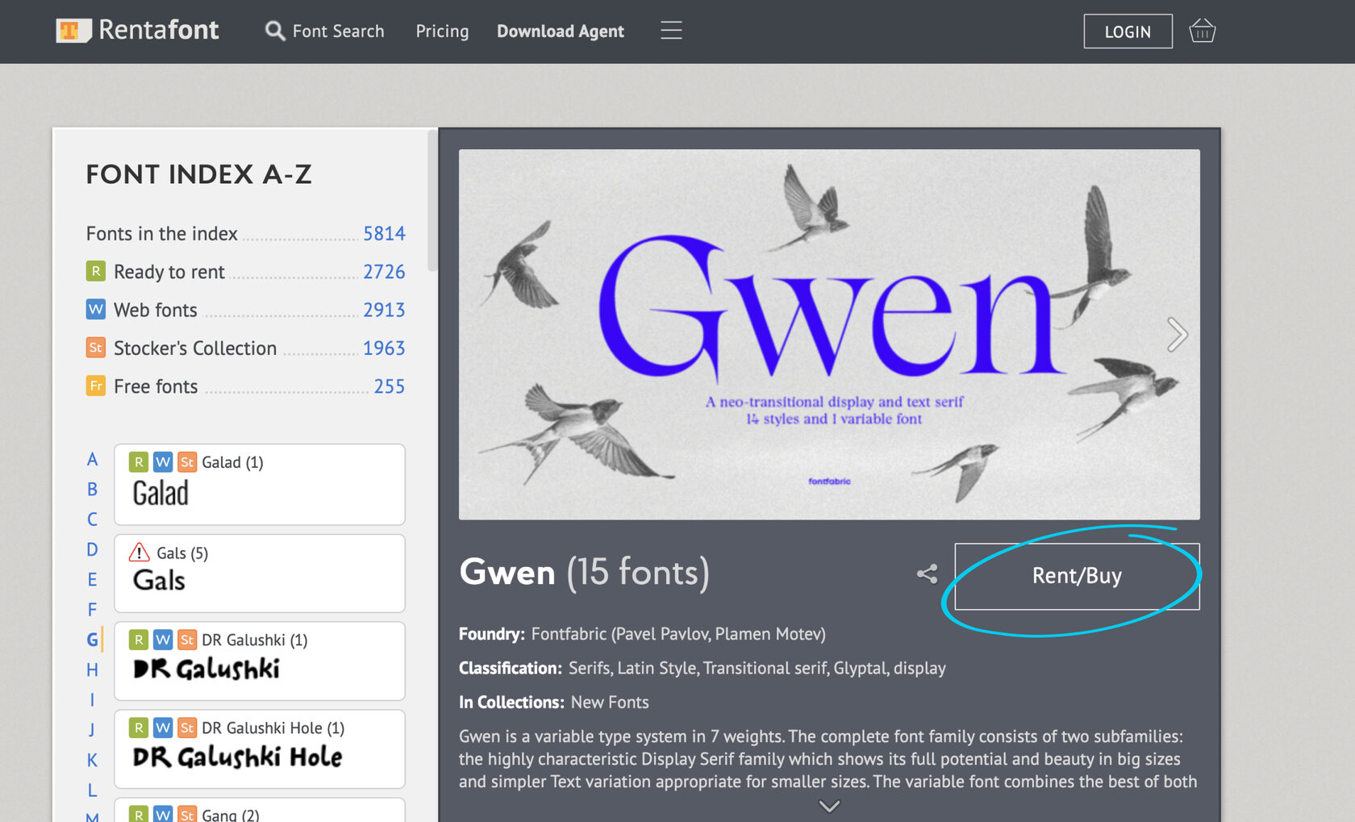Click the warning triangle icon on Gals
Screen dimensions: 1355x822
pos(140,552)
